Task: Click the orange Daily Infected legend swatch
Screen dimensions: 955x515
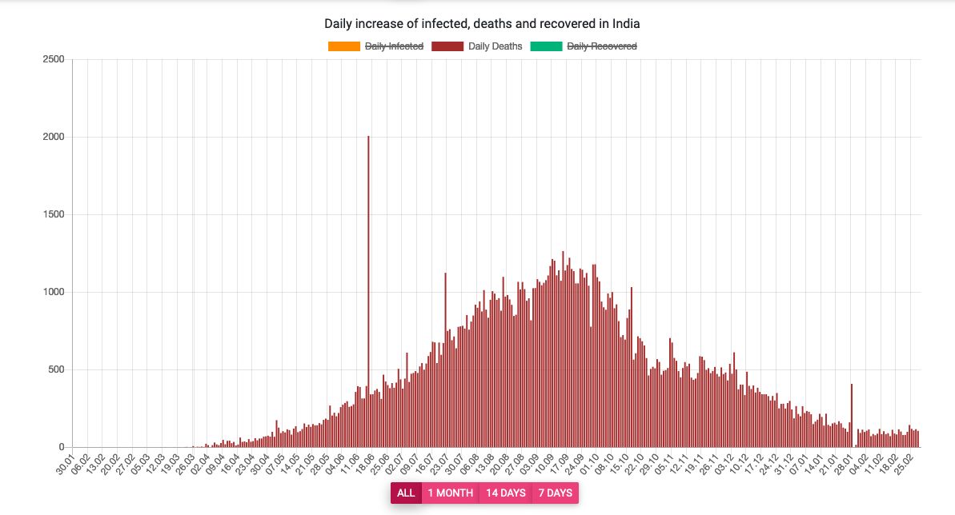Action: (x=344, y=46)
